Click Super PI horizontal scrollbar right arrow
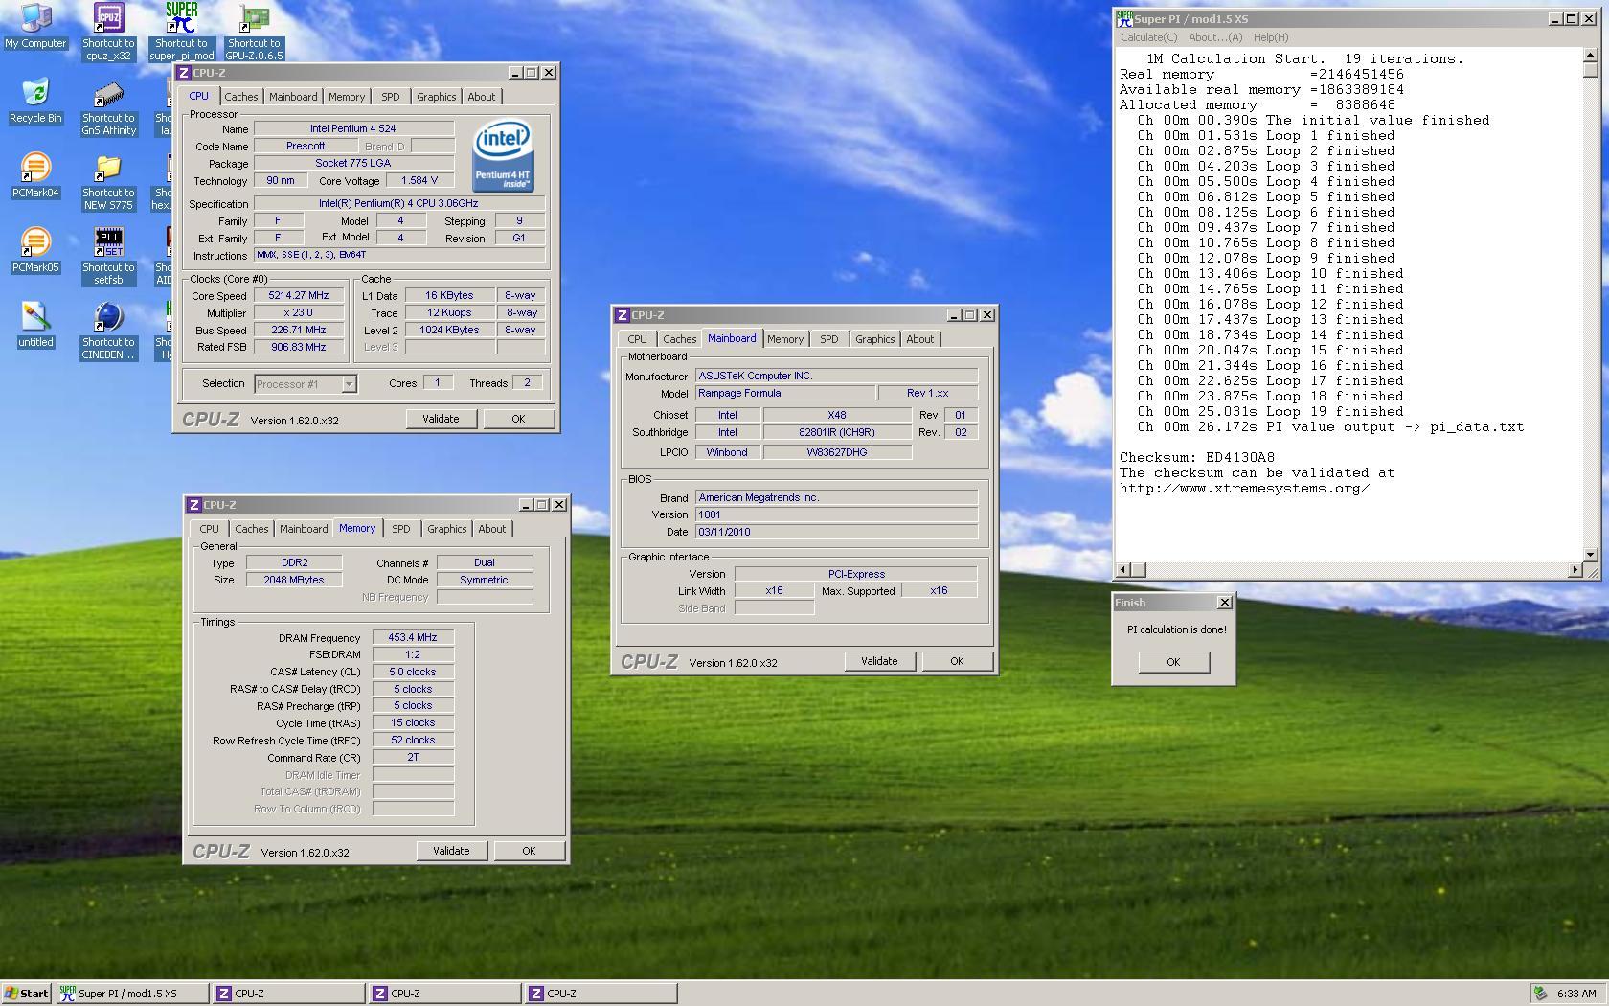 (1575, 570)
